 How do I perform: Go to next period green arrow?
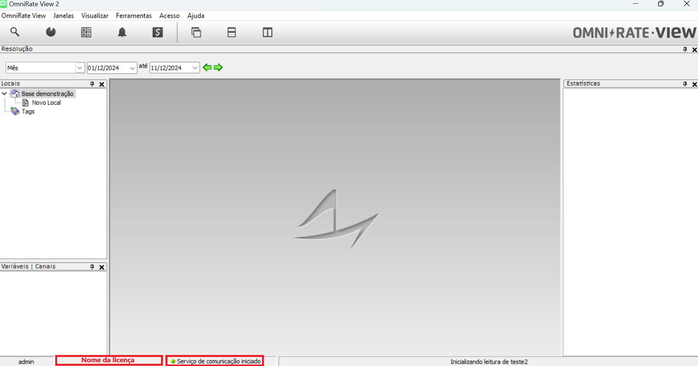tap(218, 67)
